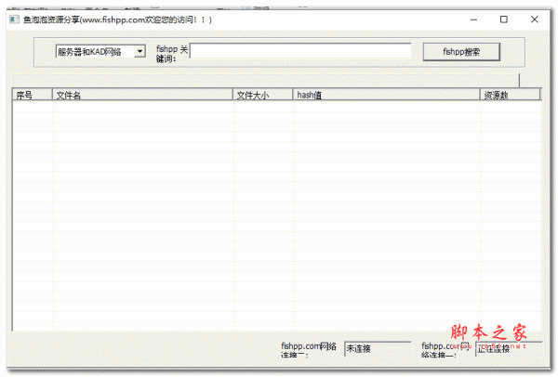Sort by 序号 column header

tap(32, 95)
